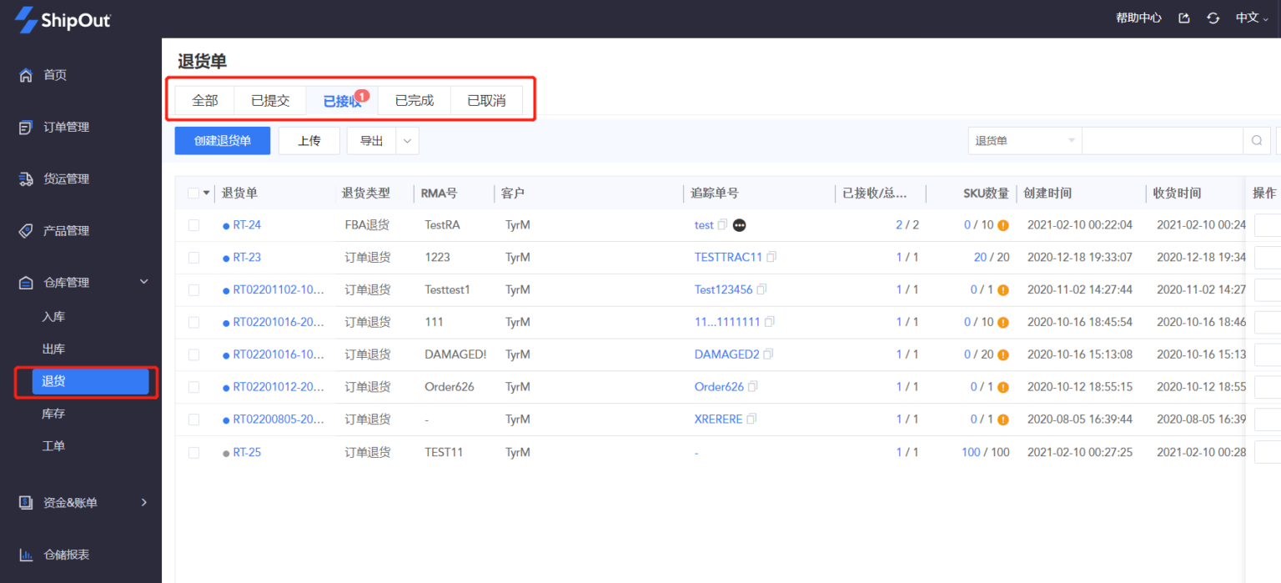
Task: Click the search magnifier icon
Action: click(x=1256, y=140)
